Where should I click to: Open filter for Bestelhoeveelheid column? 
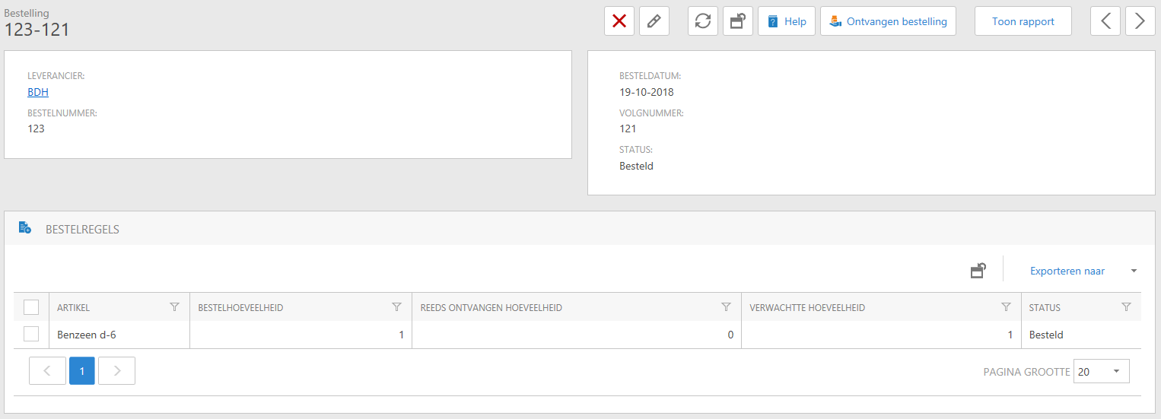(x=396, y=307)
